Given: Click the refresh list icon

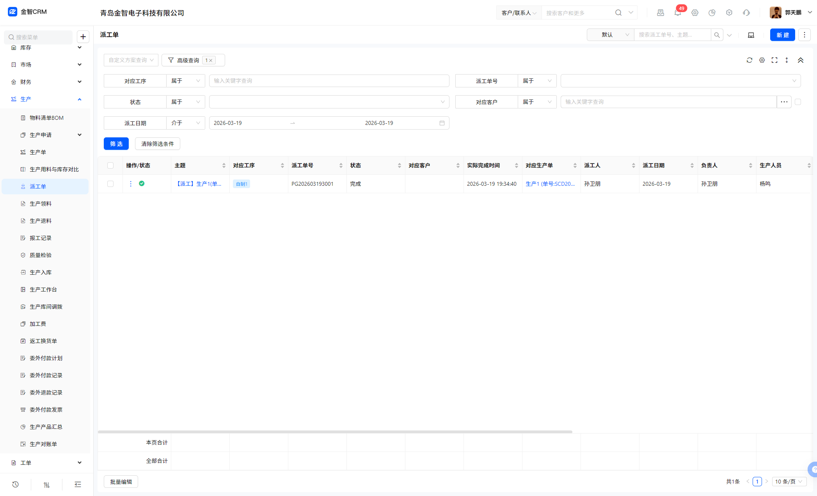Looking at the screenshot, I should (x=749, y=60).
